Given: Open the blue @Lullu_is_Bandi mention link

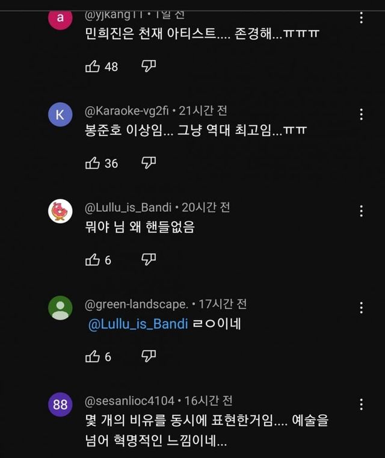Looking at the screenshot, I should pos(138,324).
